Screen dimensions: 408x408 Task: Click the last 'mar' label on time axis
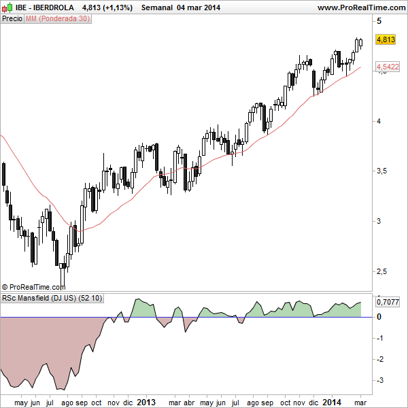[360, 403]
